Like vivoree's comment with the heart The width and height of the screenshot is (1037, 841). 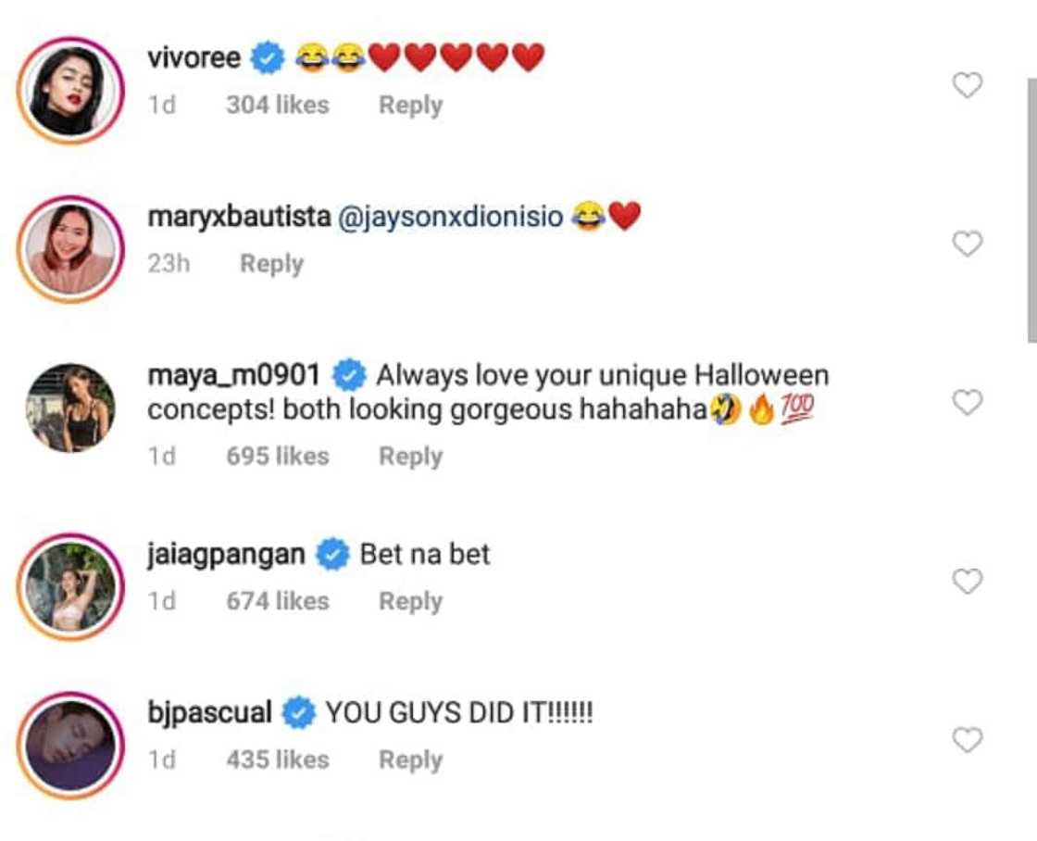(968, 86)
